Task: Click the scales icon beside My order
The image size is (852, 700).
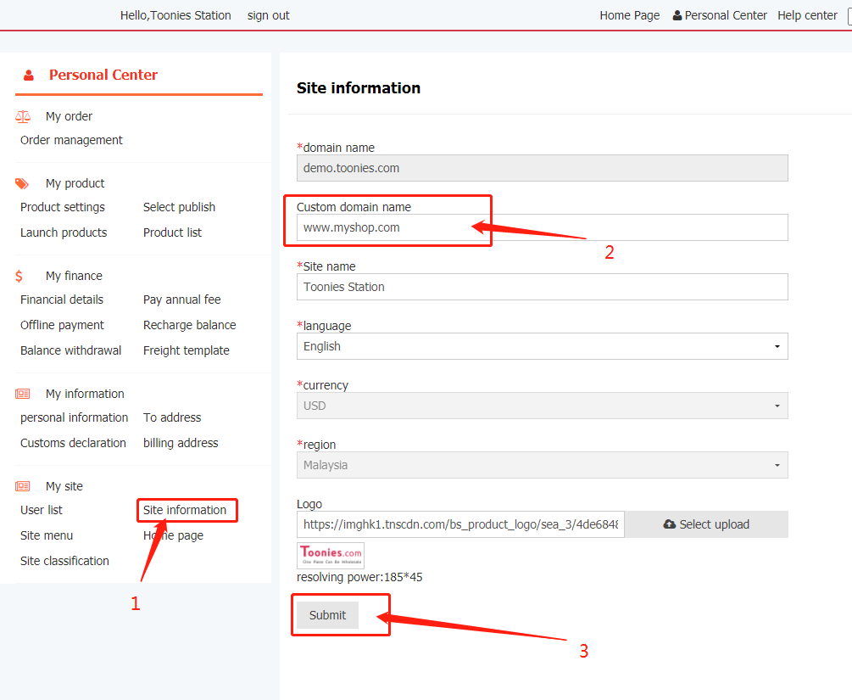Action: (x=23, y=116)
